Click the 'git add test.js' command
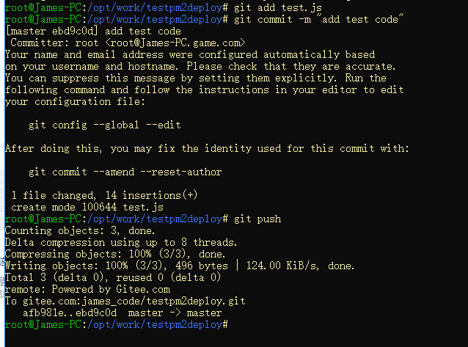 pyautogui.click(x=278, y=7)
